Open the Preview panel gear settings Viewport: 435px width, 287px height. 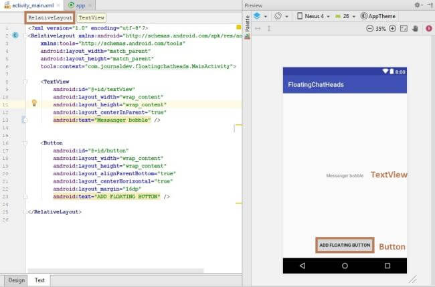point(418,5)
